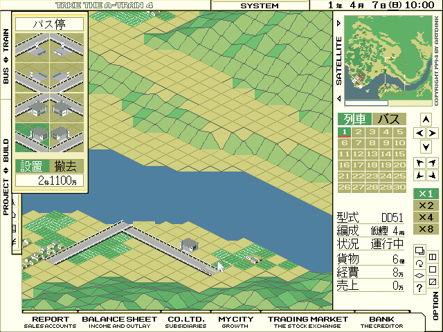Open the SYSTEM menu
The height and width of the screenshot is (332, 443).
(260, 6)
